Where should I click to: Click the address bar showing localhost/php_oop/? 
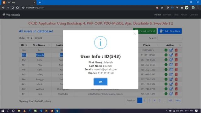(x=89, y=8)
